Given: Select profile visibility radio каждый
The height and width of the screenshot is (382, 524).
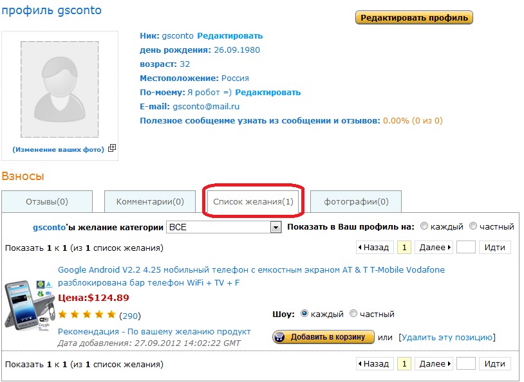Looking at the screenshot, I should (424, 226).
